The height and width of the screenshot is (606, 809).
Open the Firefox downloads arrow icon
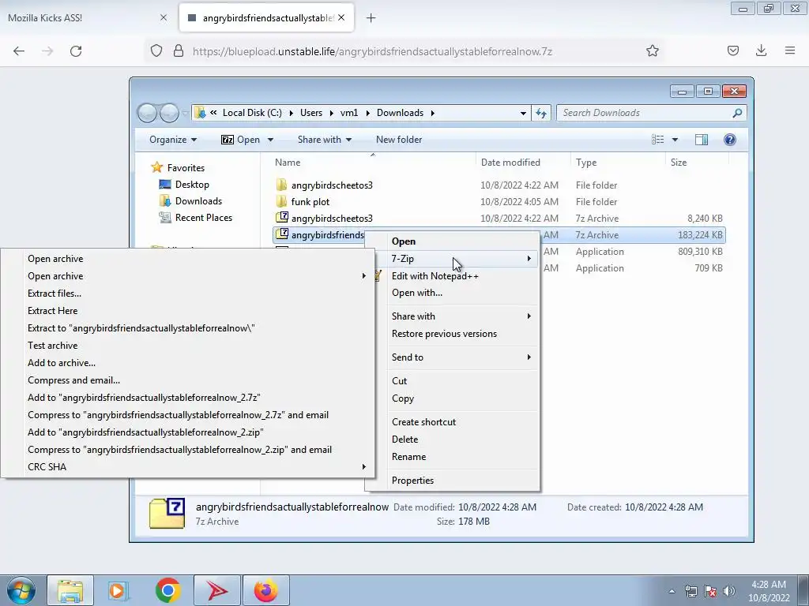pyautogui.click(x=761, y=50)
